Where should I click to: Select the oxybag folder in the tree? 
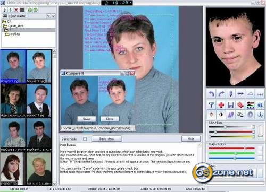(x=12, y=34)
